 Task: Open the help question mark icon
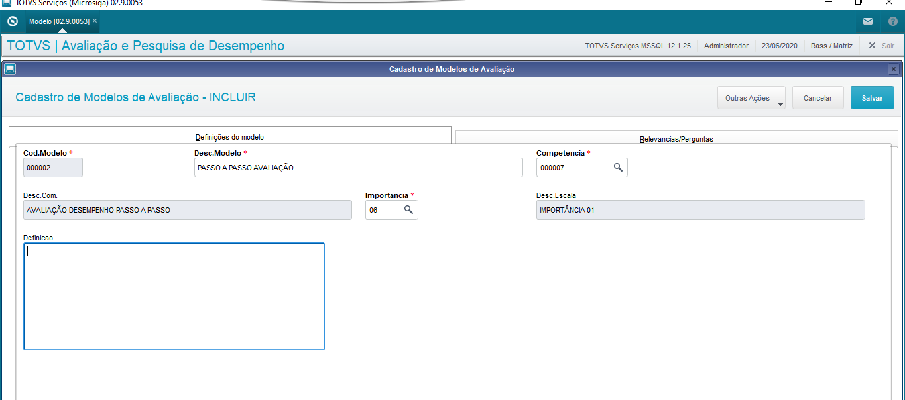coord(892,21)
